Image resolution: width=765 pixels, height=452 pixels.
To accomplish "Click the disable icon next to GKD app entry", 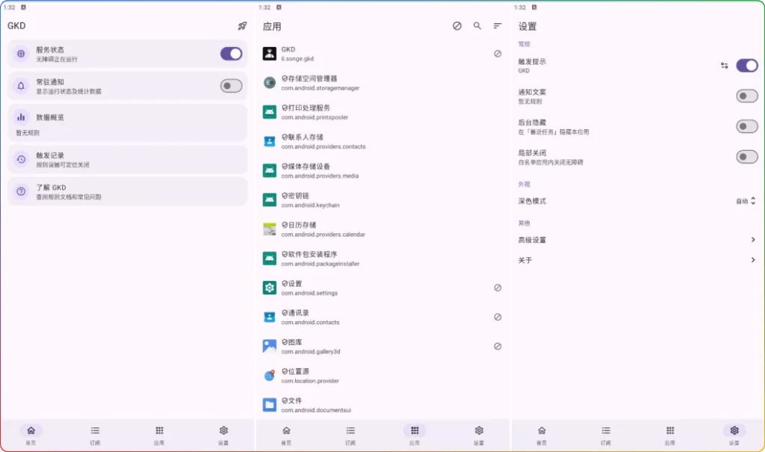I will tap(498, 54).
